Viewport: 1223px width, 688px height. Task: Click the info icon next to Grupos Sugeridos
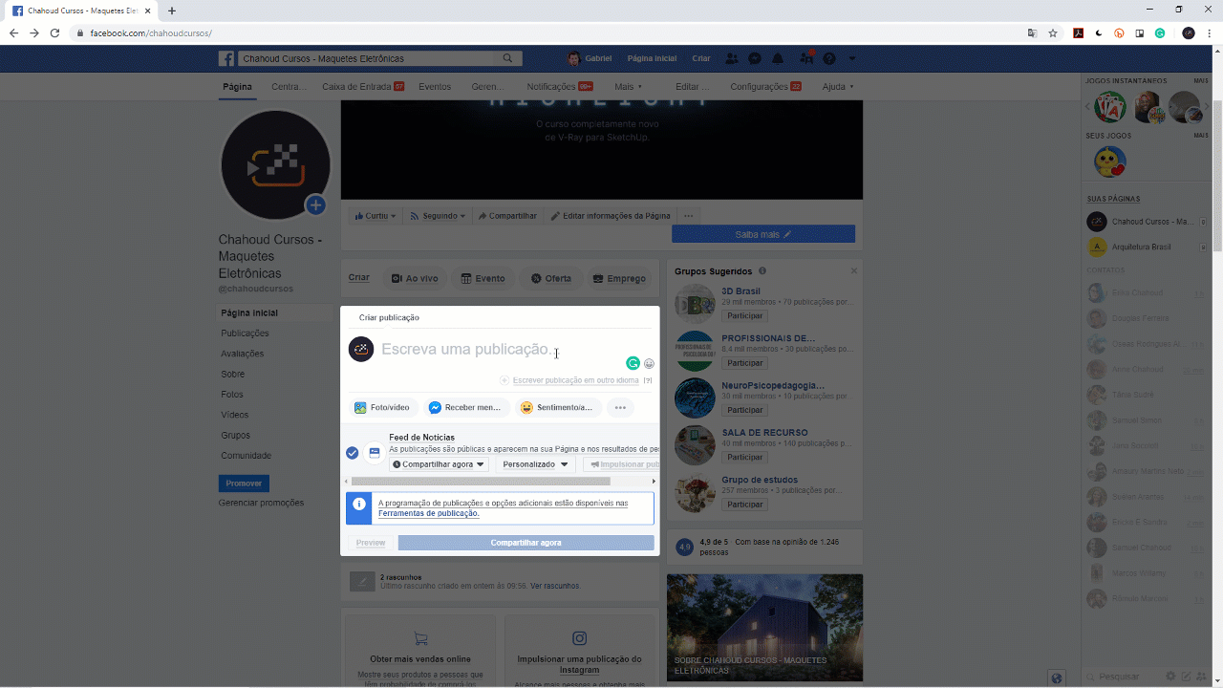click(x=762, y=271)
